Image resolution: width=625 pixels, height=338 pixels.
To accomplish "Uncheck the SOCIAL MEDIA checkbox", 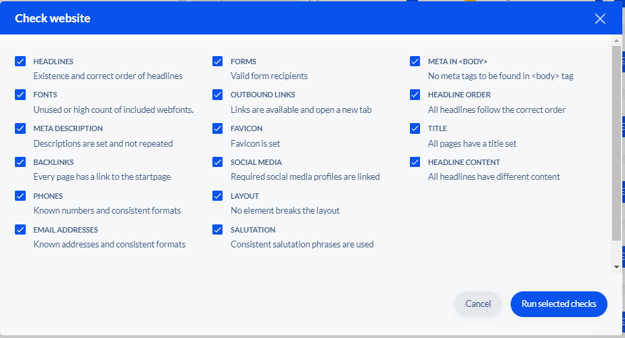I will pos(218,162).
